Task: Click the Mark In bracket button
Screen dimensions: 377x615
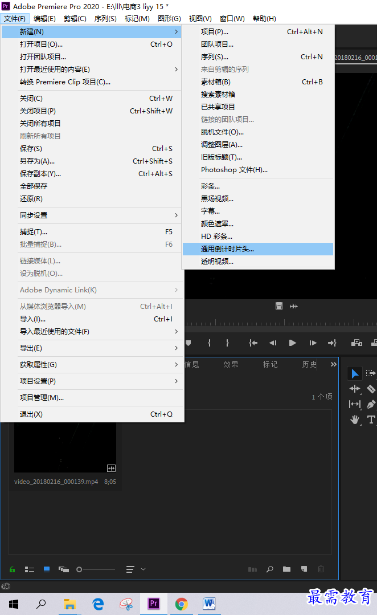Action: [x=209, y=343]
